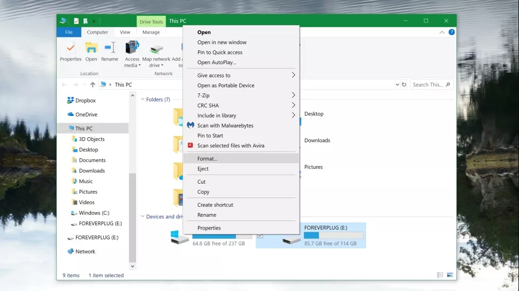Click the Drive Tools contextual tab
Viewport: 519px width, 291px height.
(151, 21)
